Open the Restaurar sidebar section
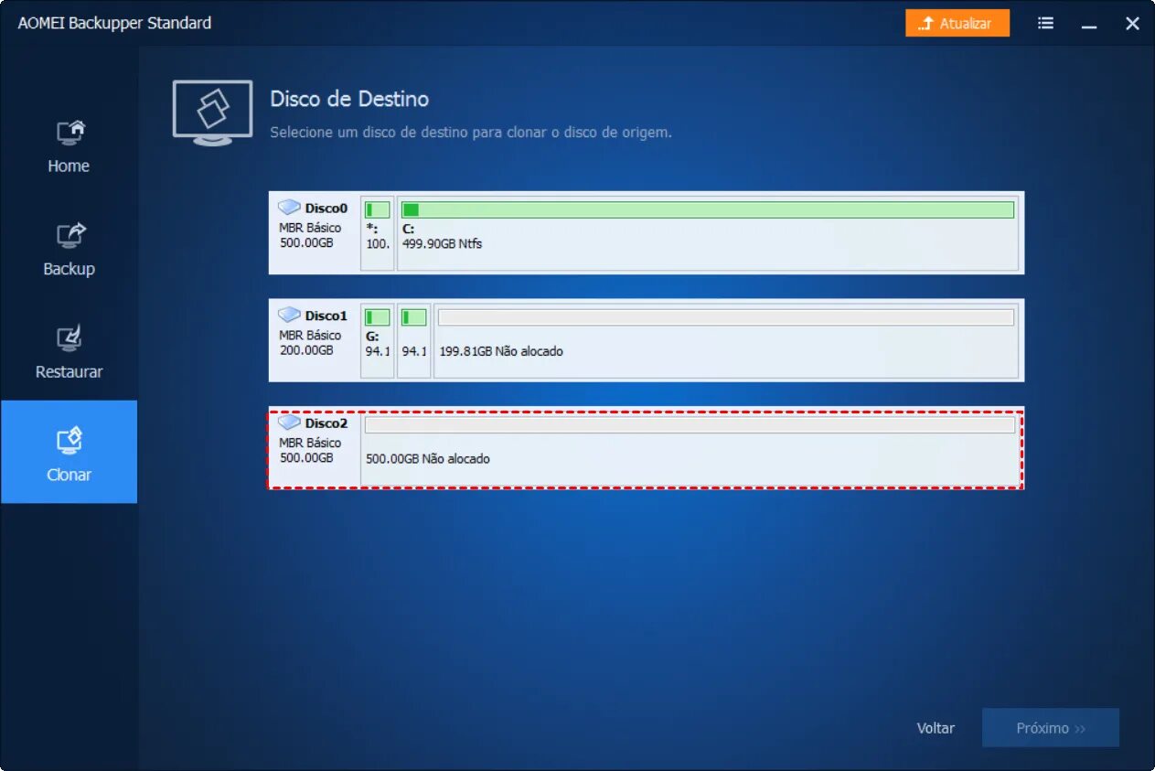The height and width of the screenshot is (771, 1155). [69, 353]
